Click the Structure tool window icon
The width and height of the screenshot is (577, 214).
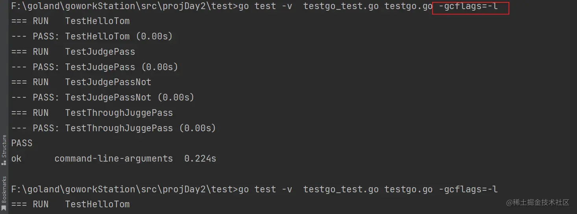pos(4,162)
